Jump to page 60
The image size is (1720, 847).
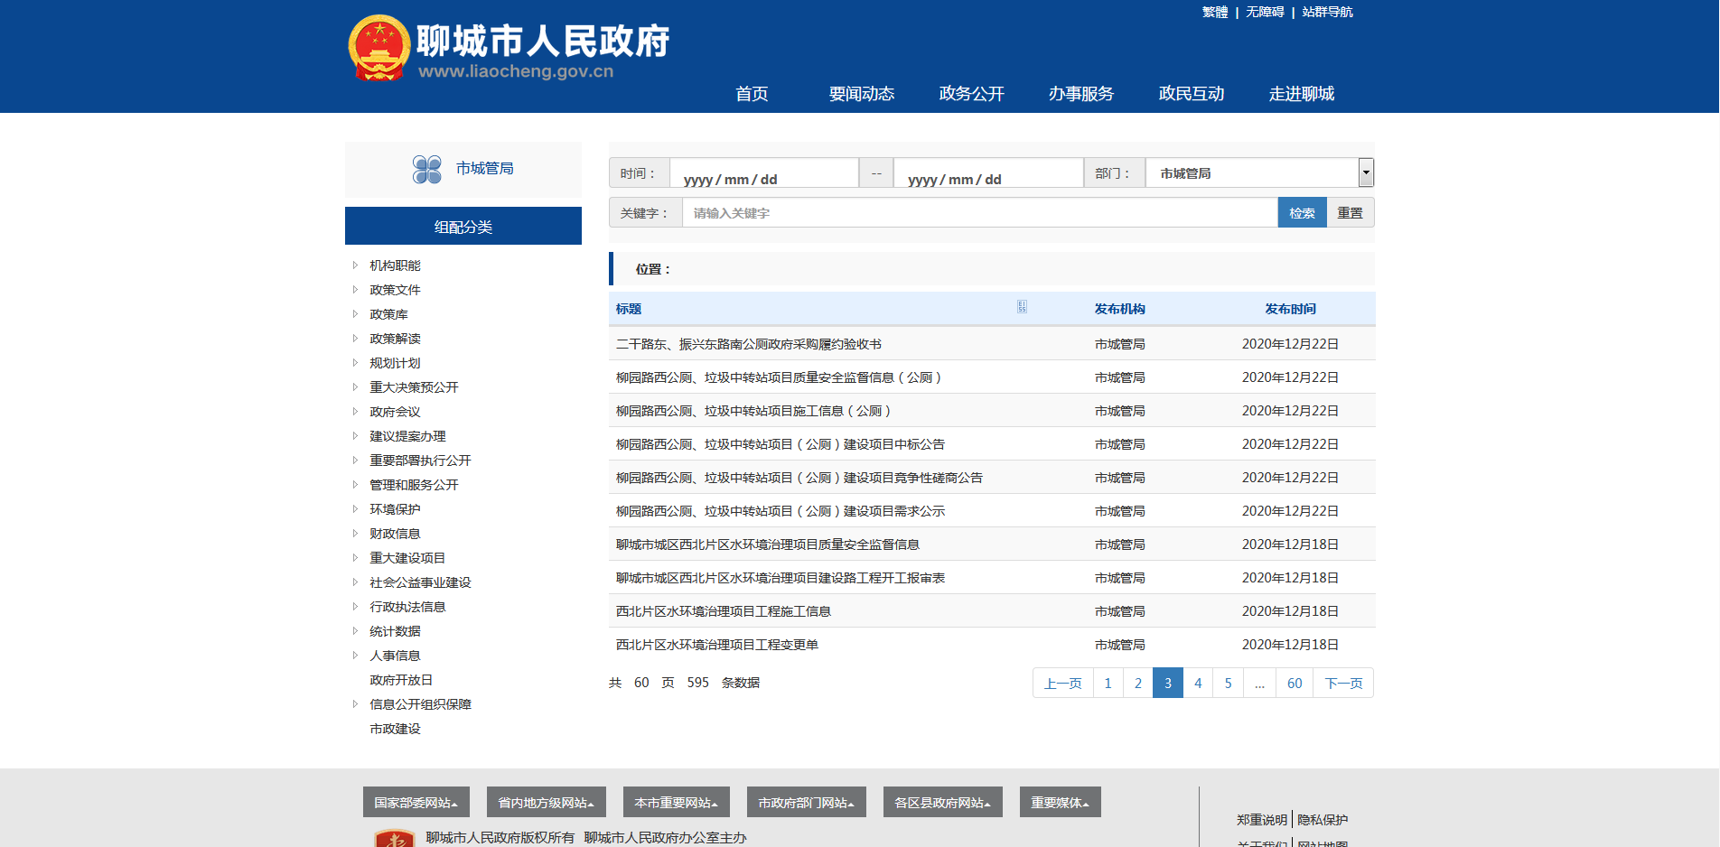click(x=1295, y=683)
